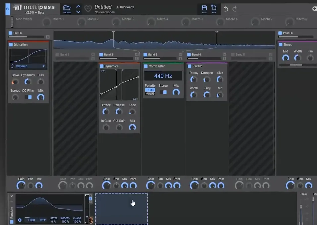The width and height of the screenshot is (317, 225).
Task: Click the Band 2 level slider
Action: (x=116, y=59)
